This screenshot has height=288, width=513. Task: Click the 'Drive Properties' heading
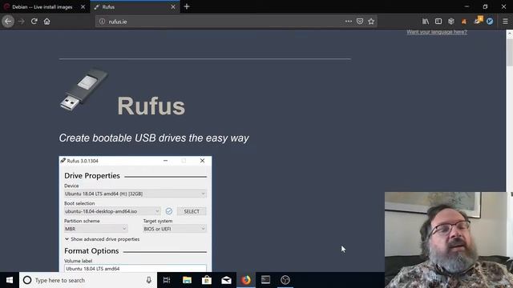tap(92, 176)
